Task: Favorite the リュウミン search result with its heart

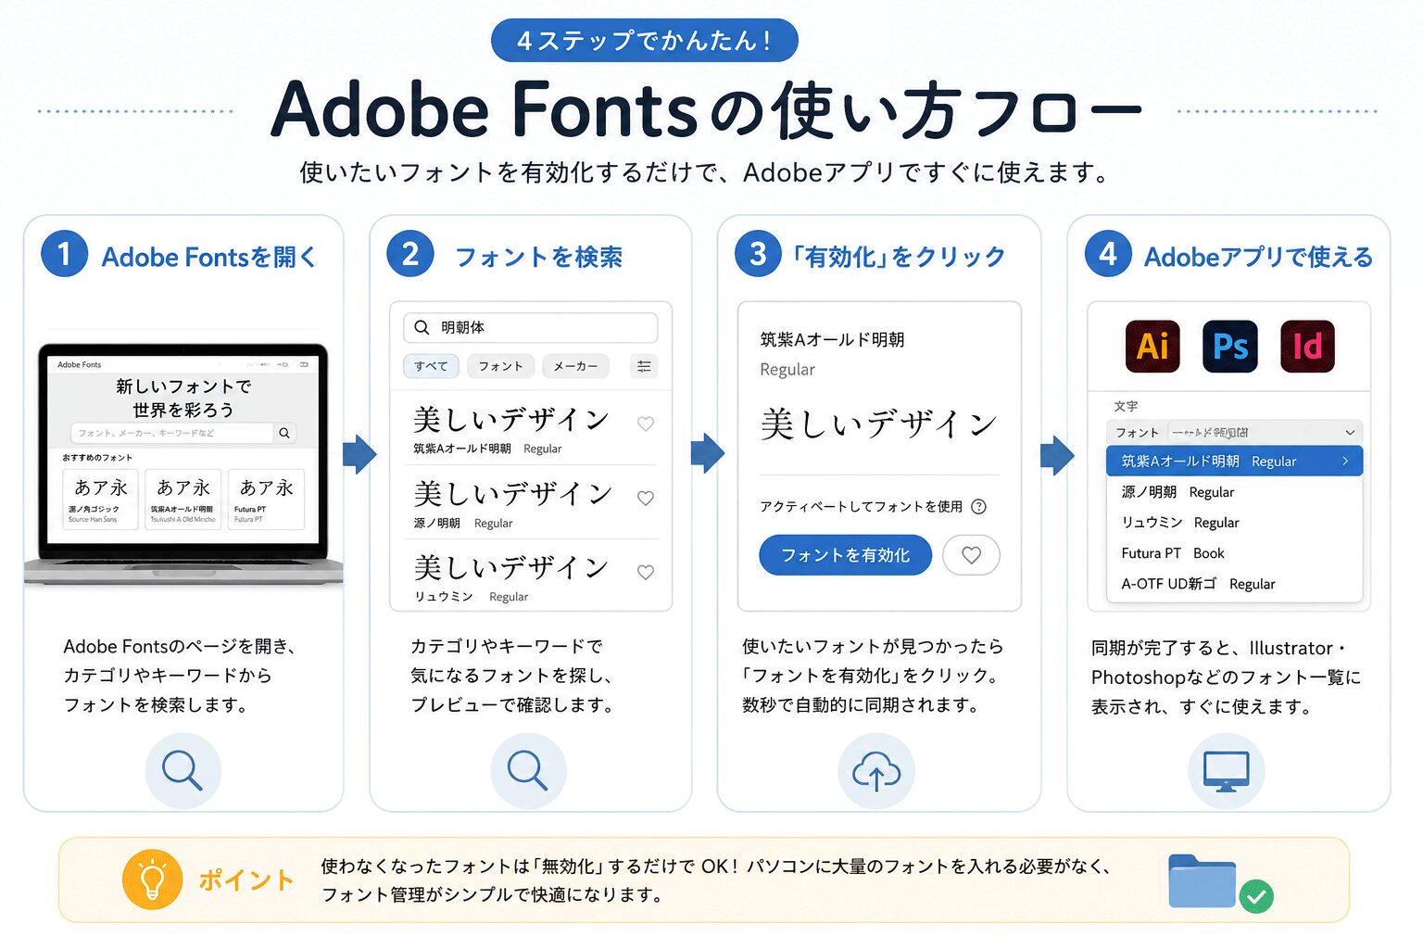Action: point(646,572)
